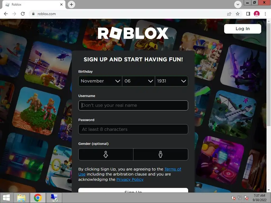271x203 pixels.
Task: Select the Roblox browser tab
Action: coord(34,4)
